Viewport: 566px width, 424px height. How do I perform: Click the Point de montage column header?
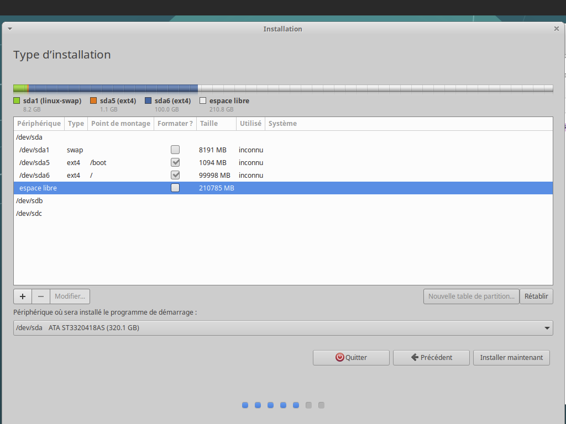120,124
